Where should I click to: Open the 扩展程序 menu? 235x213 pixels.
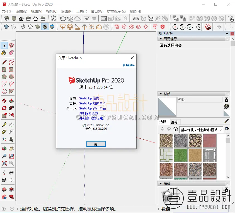pos(116,11)
